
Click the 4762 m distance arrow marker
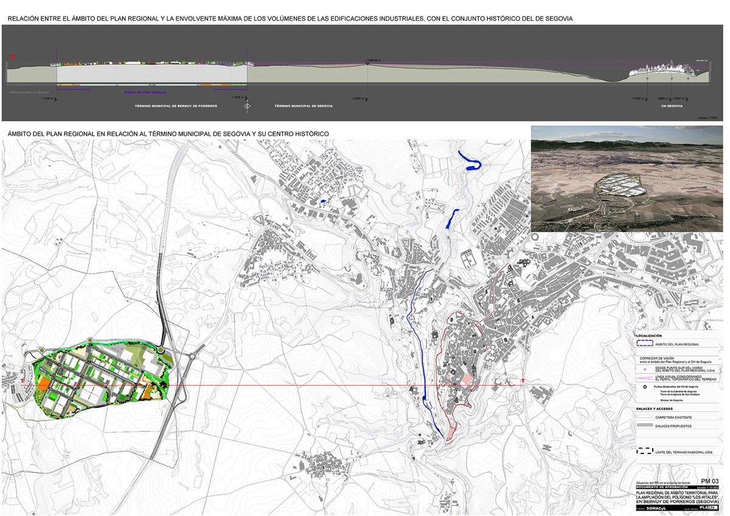(647, 98)
